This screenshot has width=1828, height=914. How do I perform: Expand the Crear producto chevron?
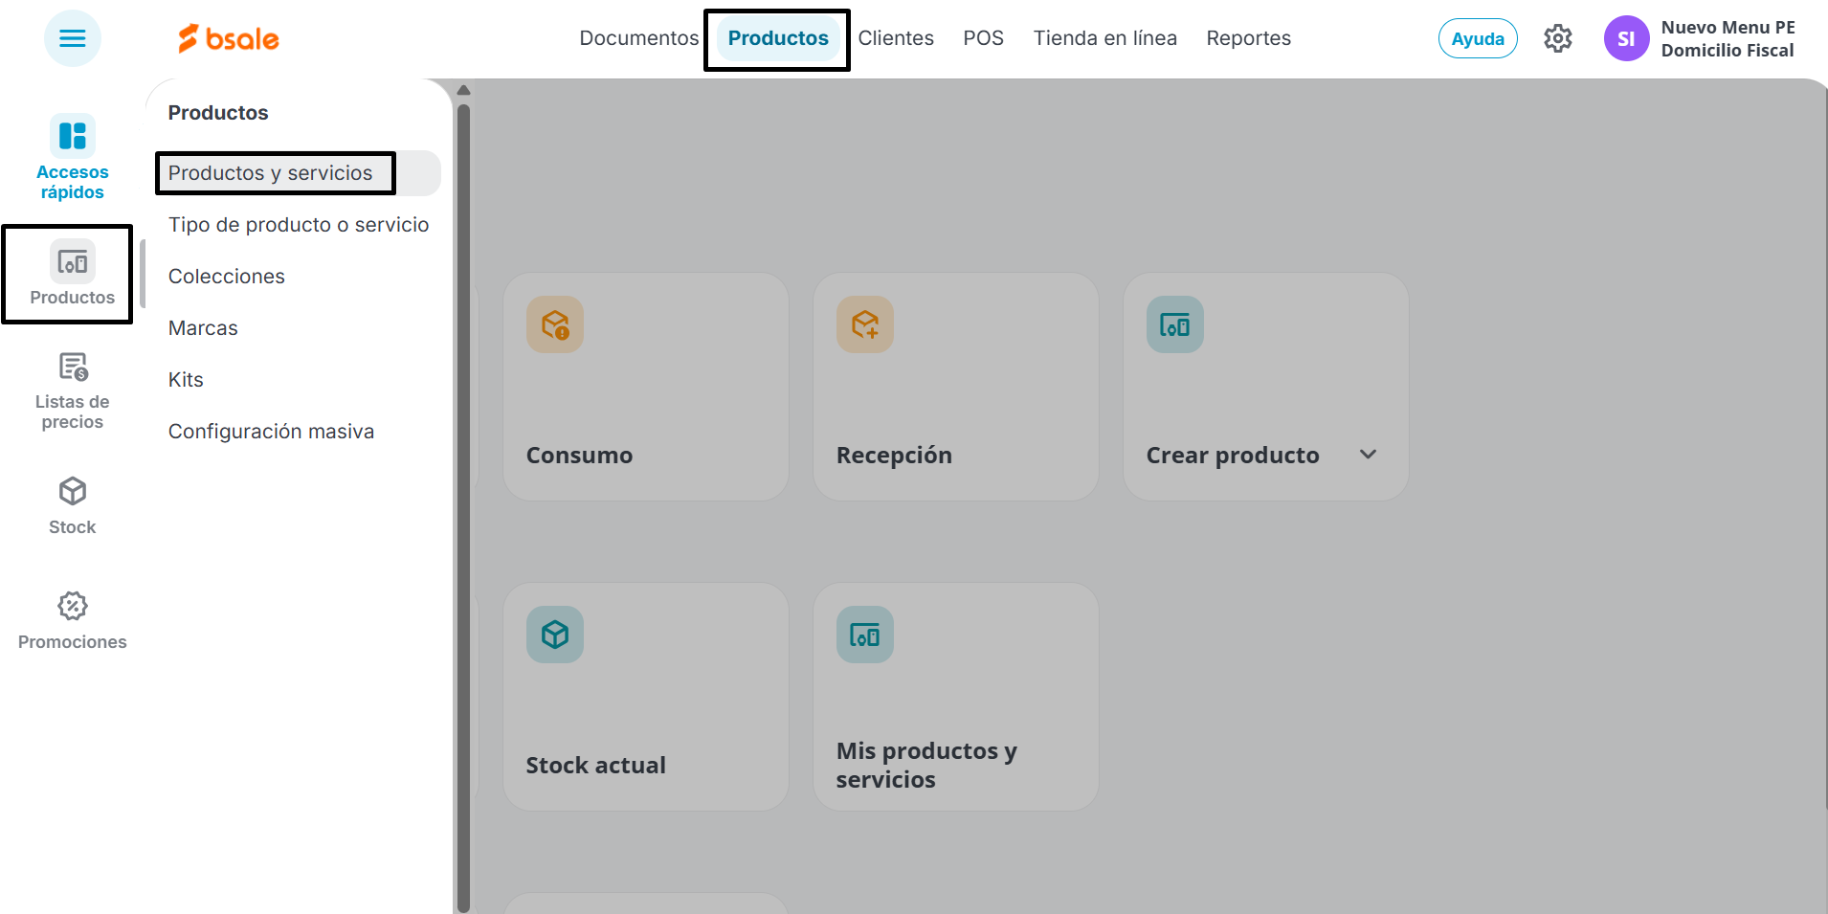(1369, 455)
